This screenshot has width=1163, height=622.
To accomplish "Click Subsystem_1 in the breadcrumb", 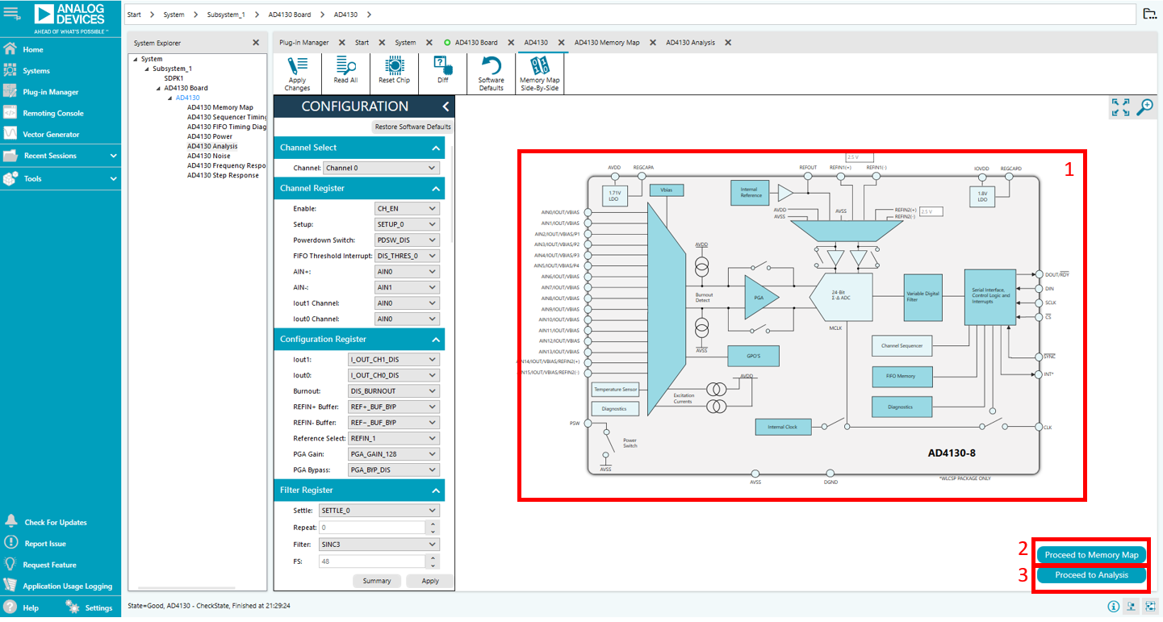I will pos(226,15).
